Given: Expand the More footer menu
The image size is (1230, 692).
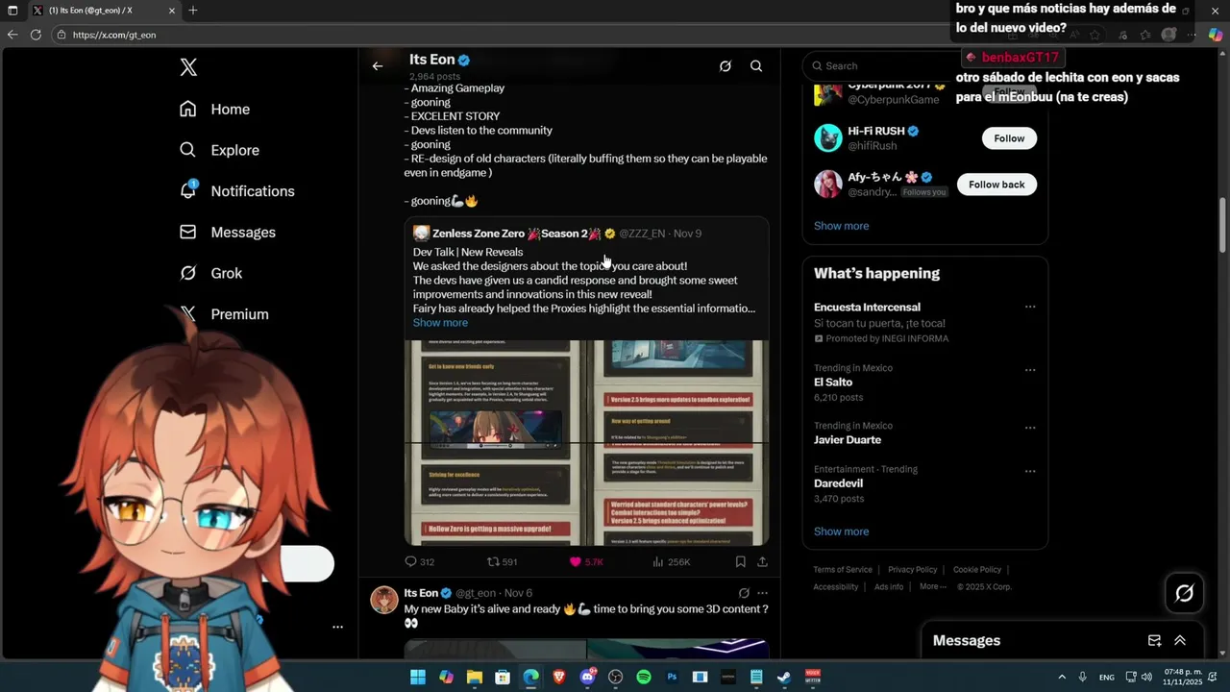Looking at the screenshot, I should [933, 587].
